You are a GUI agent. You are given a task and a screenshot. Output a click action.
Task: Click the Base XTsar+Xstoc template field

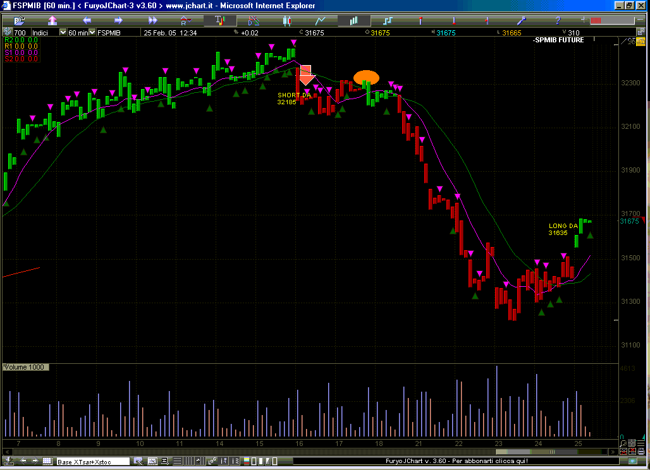[93, 462]
